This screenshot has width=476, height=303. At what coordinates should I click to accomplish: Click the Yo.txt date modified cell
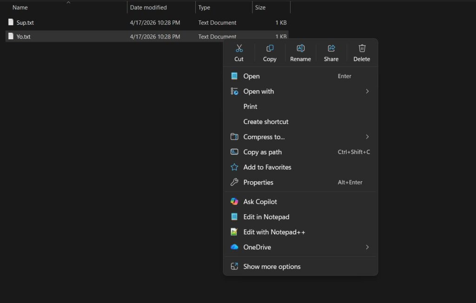[x=155, y=36]
